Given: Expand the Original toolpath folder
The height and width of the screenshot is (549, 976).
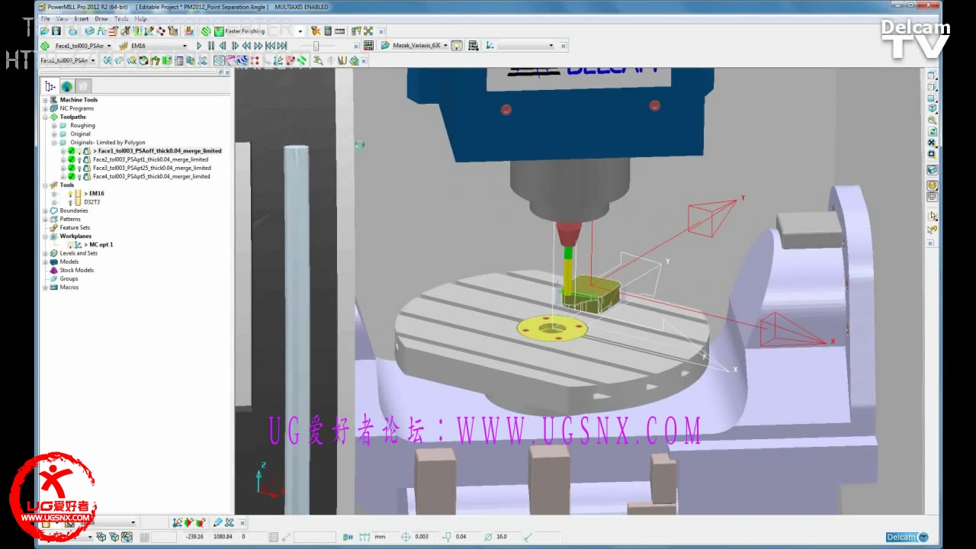Looking at the screenshot, I should point(54,133).
